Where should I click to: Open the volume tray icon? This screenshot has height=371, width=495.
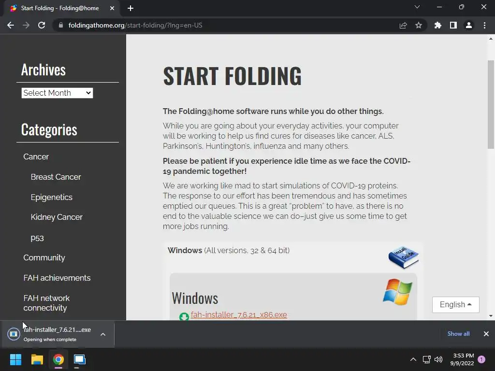click(438, 359)
